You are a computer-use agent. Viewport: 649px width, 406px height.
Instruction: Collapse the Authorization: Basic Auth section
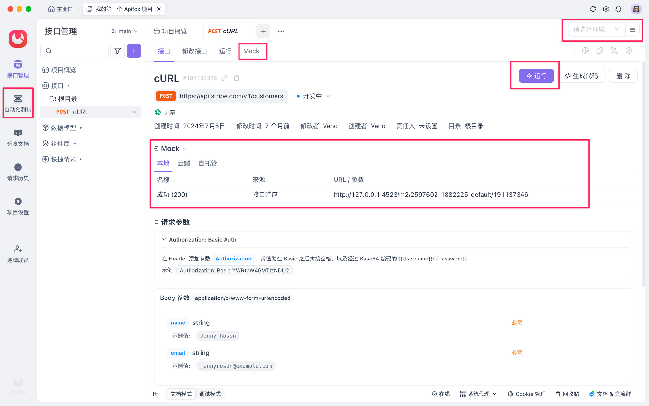(x=164, y=240)
